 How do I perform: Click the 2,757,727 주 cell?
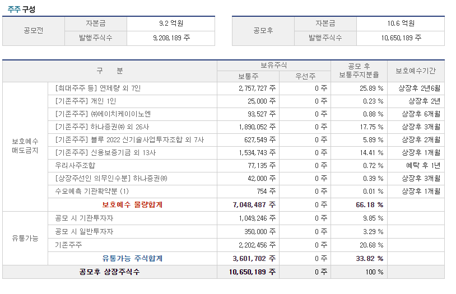248,88
